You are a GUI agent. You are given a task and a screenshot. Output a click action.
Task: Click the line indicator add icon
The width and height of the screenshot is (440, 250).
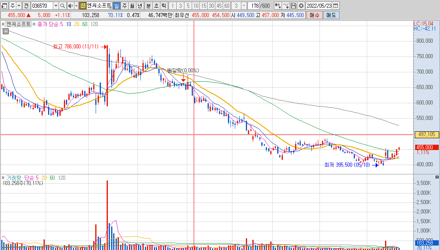(x=286, y=6)
